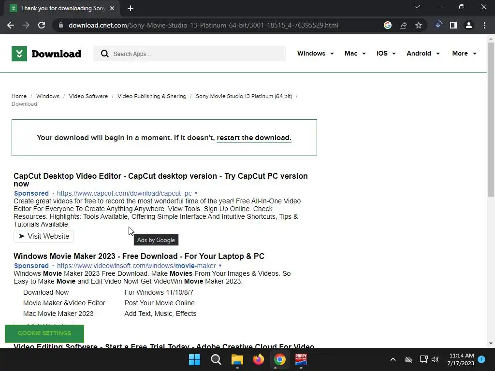Click the page vertical scrollbar thumb

pyautogui.click(x=491, y=120)
